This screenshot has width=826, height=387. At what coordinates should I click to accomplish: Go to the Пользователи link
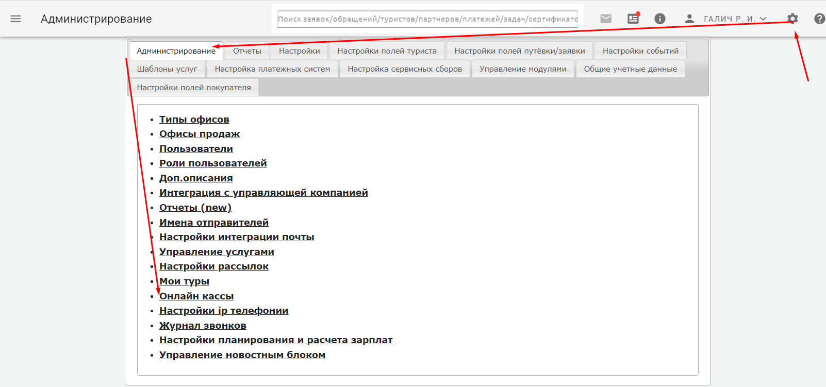(x=196, y=149)
